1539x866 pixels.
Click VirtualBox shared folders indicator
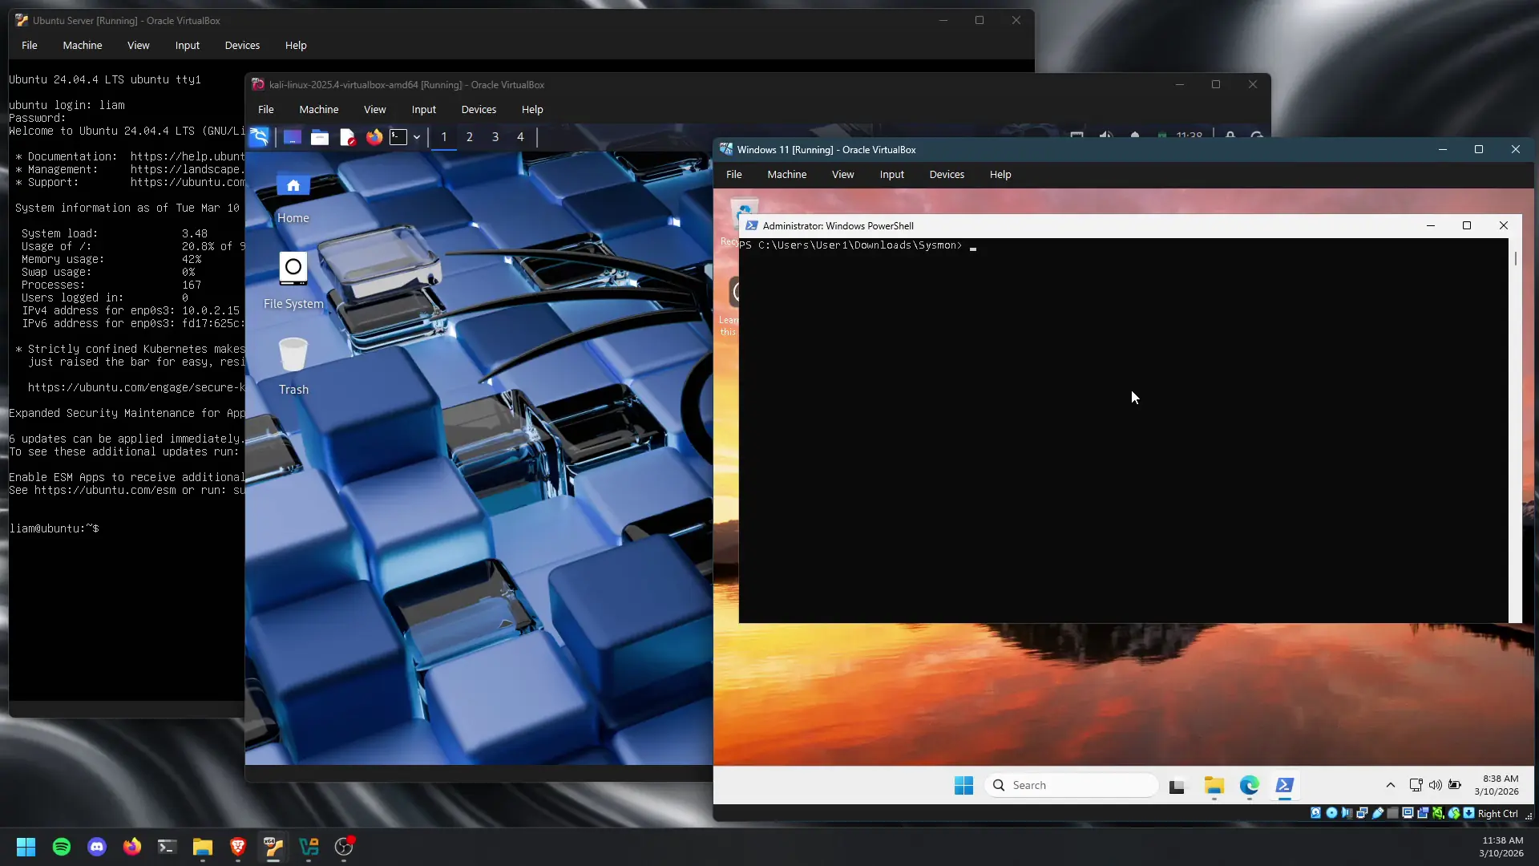click(x=1392, y=813)
